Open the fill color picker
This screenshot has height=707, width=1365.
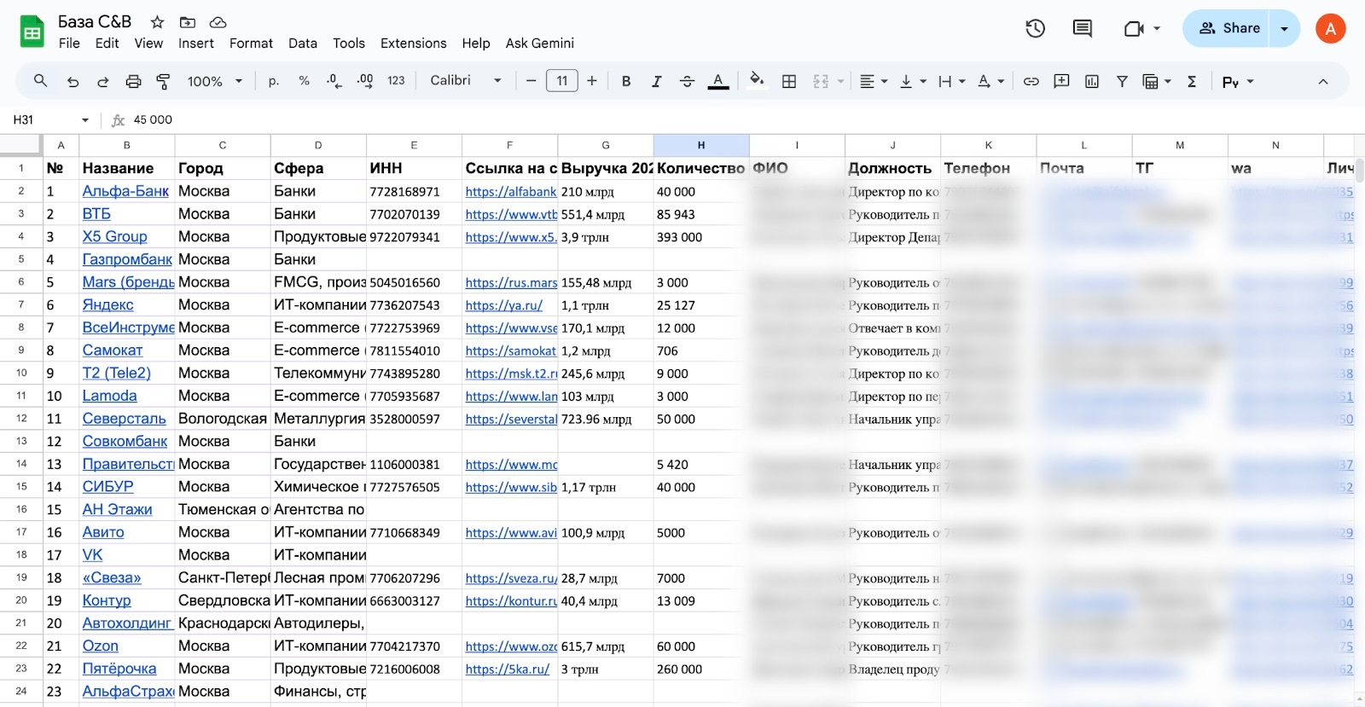(756, 81)
